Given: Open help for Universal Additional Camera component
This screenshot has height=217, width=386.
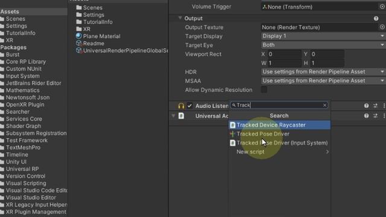Looking at the screenshot, I should click(x=366, y=116).
